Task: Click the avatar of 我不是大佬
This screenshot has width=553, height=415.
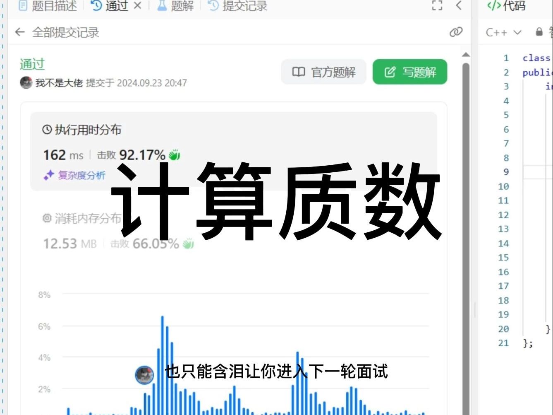Action: coord(25,83)
